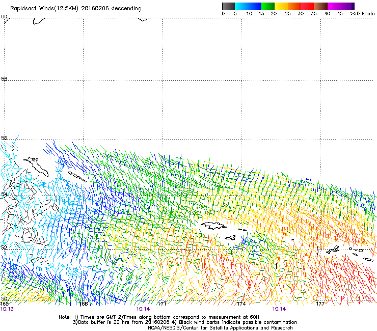Click the title 'Rapidsact Winds(12.5KM) 20160206 descending'
Viewport: 377px width, 331px height.
click(76, 9)
